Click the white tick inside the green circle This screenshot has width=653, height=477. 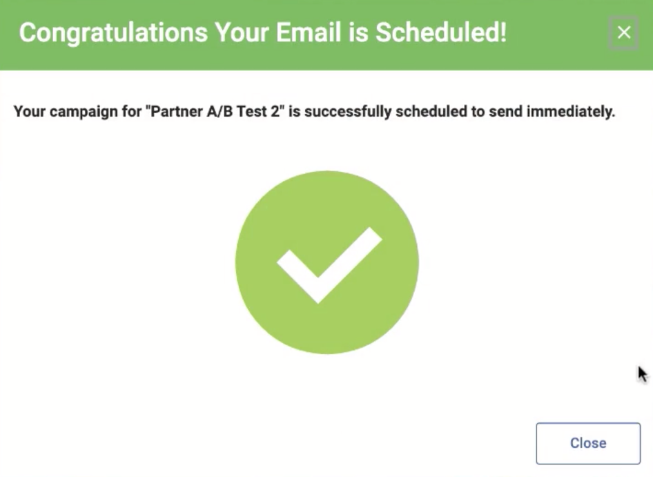[329, 265]
